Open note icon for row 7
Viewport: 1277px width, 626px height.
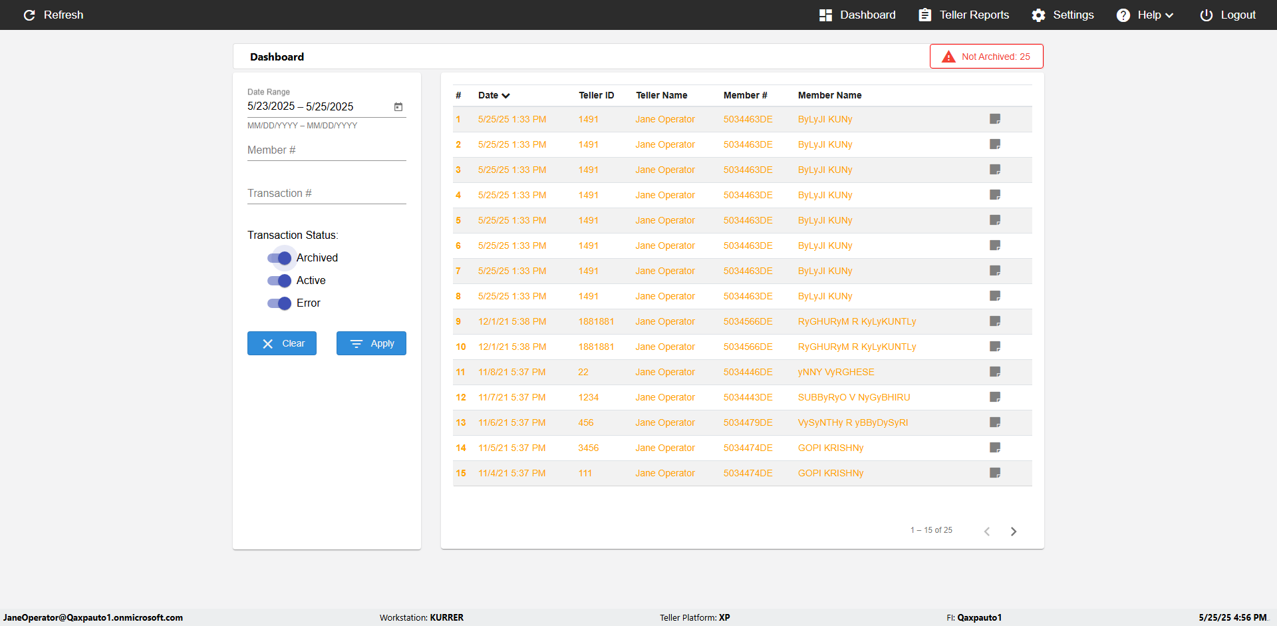(995, 271)
